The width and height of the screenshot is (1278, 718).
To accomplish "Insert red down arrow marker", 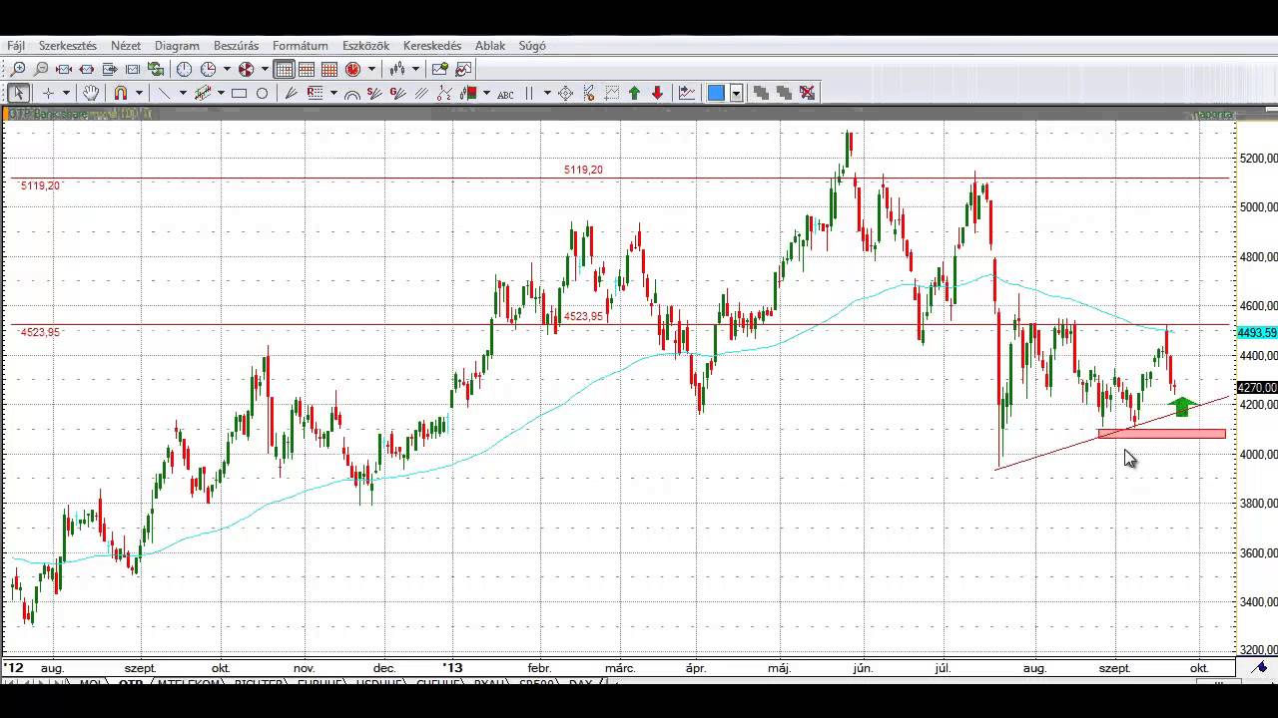I will point(657,93).
